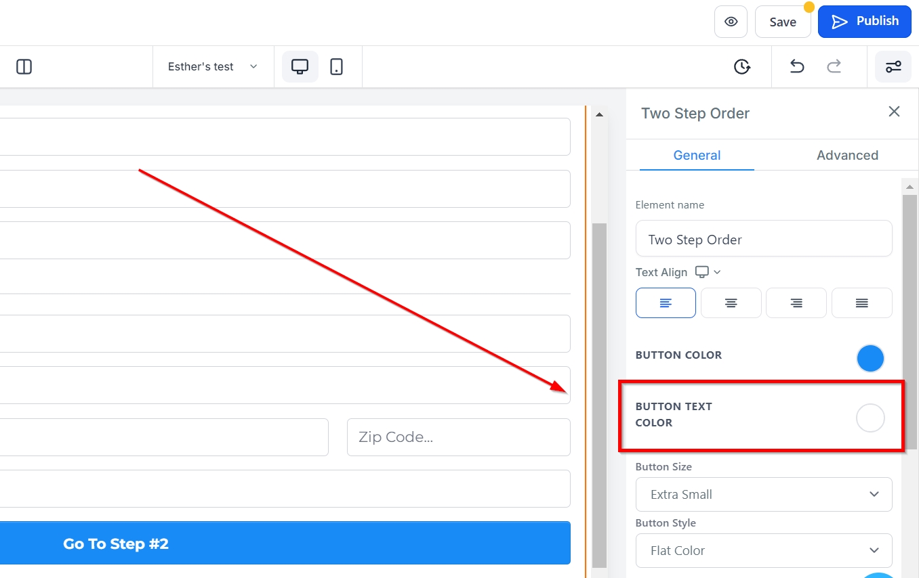919x578 pixels.
Task: Expand the Button Size dropdown
Action: point(764,495)
